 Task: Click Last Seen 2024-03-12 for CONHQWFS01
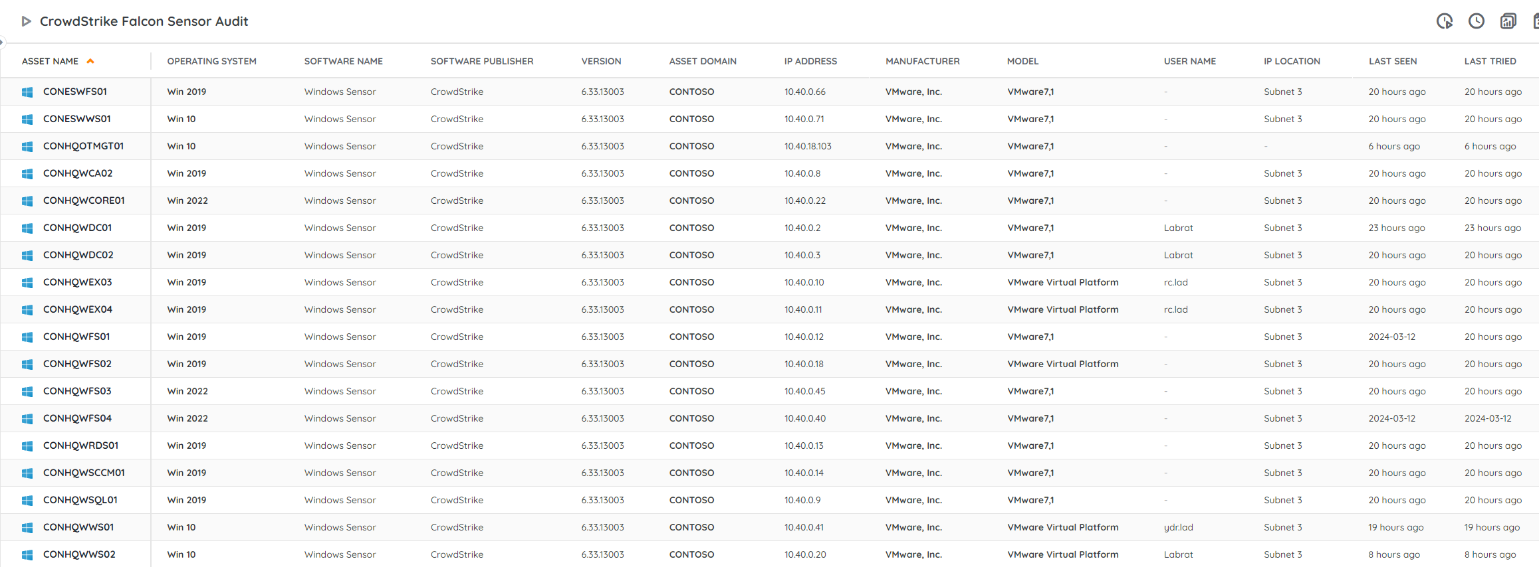coord(1391,337)
